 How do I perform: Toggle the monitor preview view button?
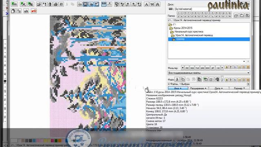pyautogui.click(x=85, y=4)
